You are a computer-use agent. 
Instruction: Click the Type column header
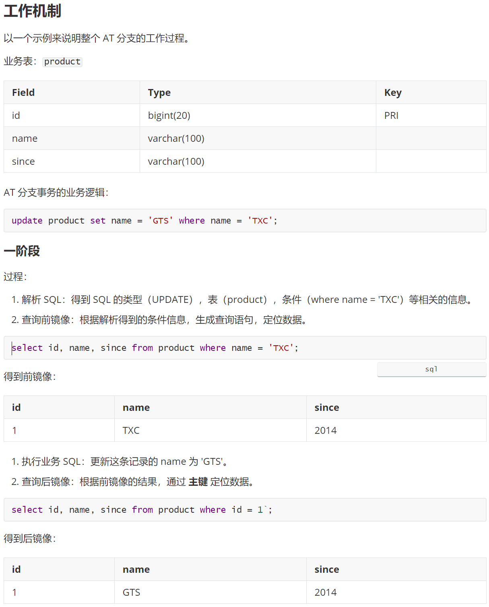point(159,92)
